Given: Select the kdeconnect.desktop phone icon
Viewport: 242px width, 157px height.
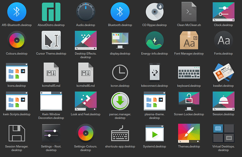Looking at the screenshot, I should pos(154,72).
